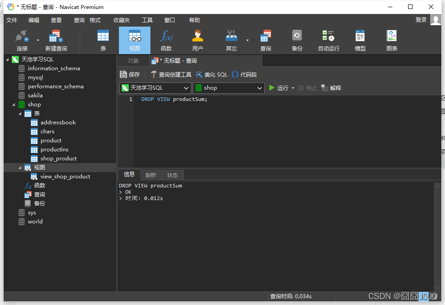The height and width of the screenshot is (305, 445).
Task: Open the Charts (图表) toolbar icon
Action: (x=392, y=41)
